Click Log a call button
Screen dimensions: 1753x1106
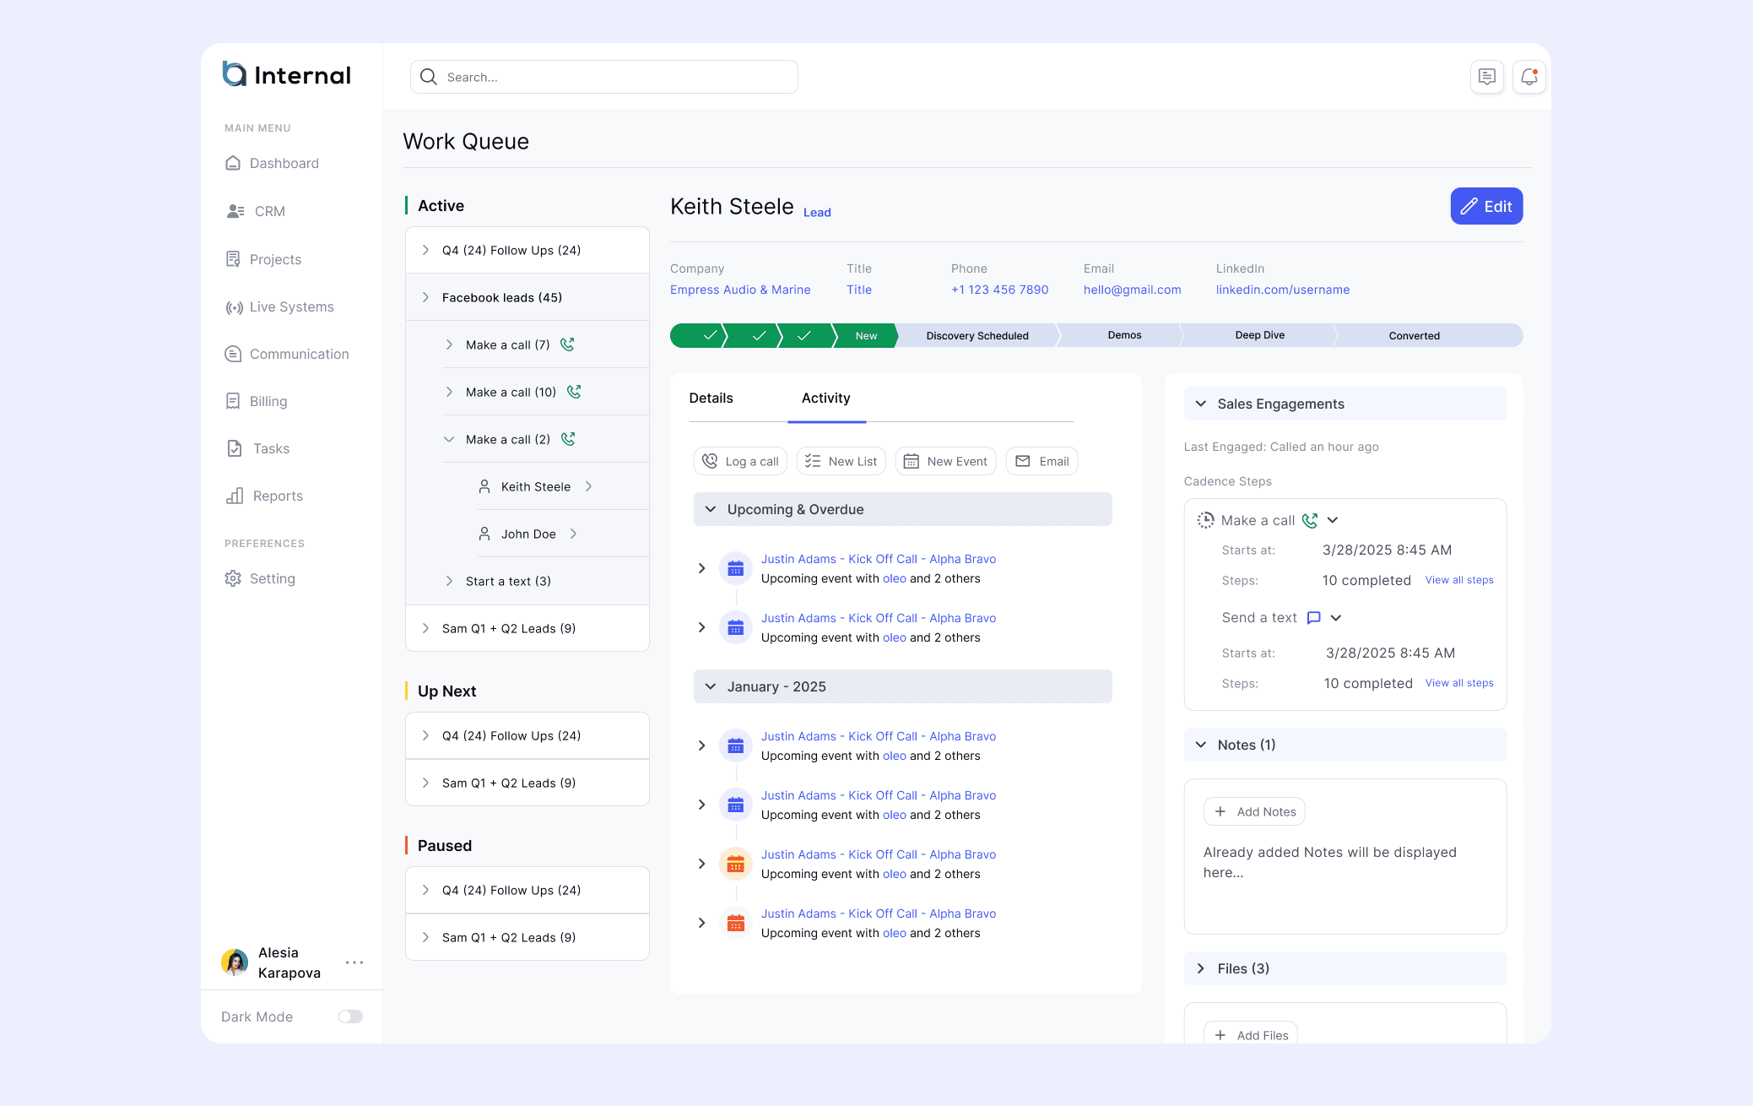(740, 461)
